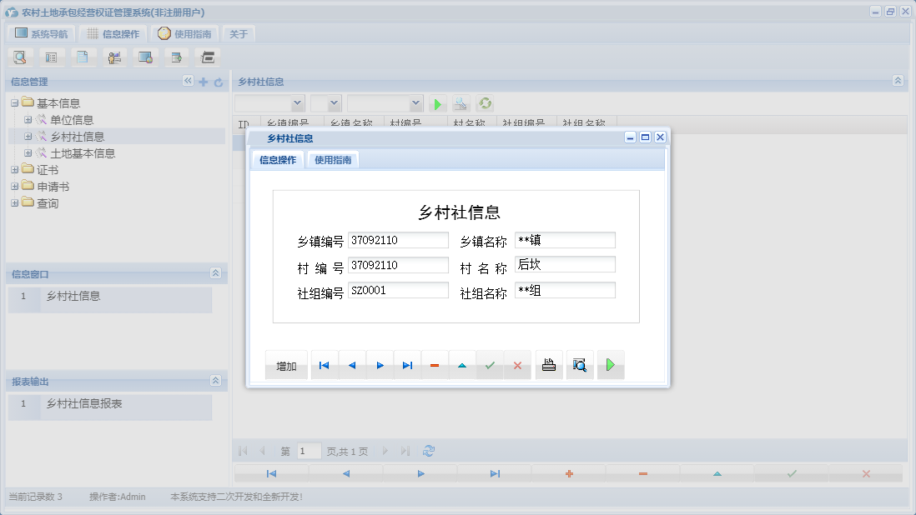The width and height of the screenshot is (916, 515).
Task: Go to last record in dialog
Action: [x=407, y=365]
